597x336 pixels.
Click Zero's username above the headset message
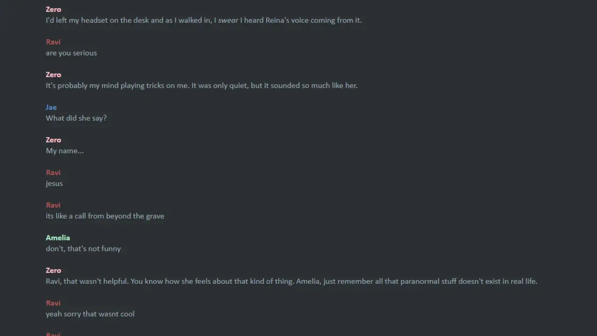click(53, 9)
